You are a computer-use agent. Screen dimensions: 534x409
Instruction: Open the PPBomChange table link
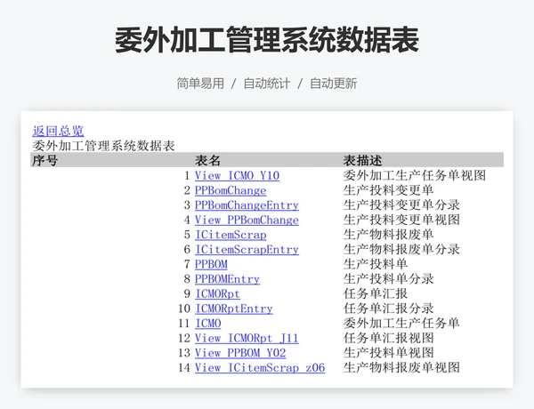tap(231, 190)
